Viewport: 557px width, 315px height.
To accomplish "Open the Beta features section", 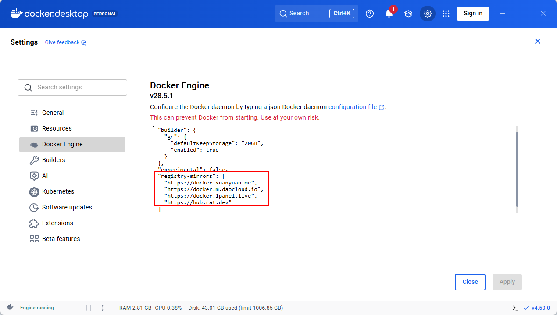I will click(72, 239).
